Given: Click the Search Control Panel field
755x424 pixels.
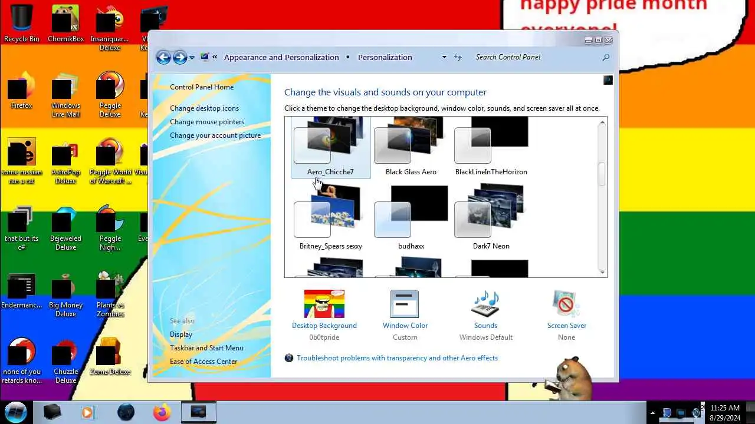Looking at the screenshot, I should click(537, 57).
